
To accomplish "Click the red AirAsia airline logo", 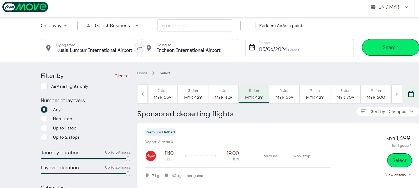I will (x=151, y=156).
